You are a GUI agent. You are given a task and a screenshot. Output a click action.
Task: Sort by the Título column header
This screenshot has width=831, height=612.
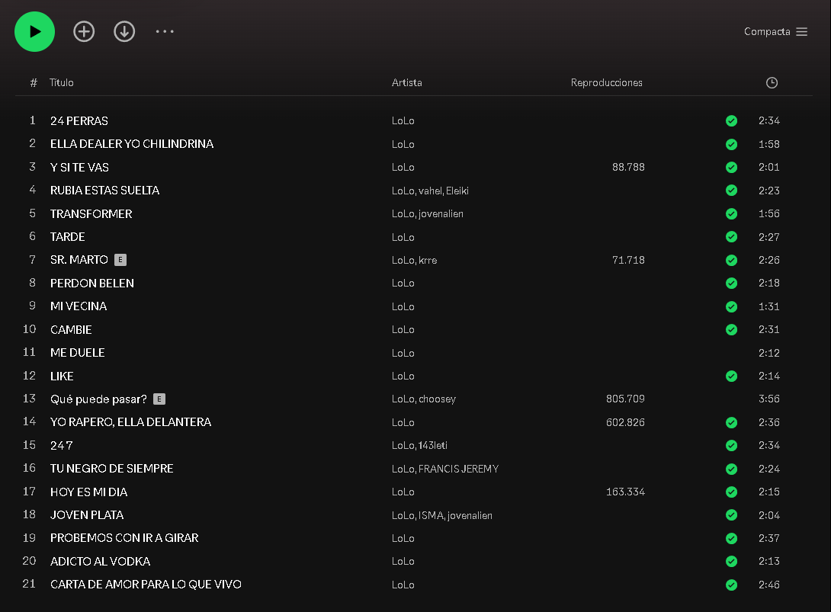point(62,82)
